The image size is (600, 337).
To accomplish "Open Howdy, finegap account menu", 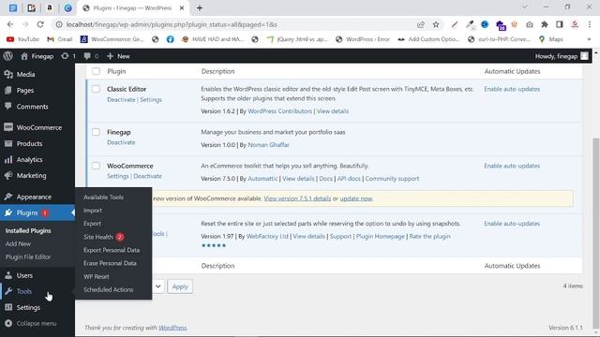I will coord(562,56).
